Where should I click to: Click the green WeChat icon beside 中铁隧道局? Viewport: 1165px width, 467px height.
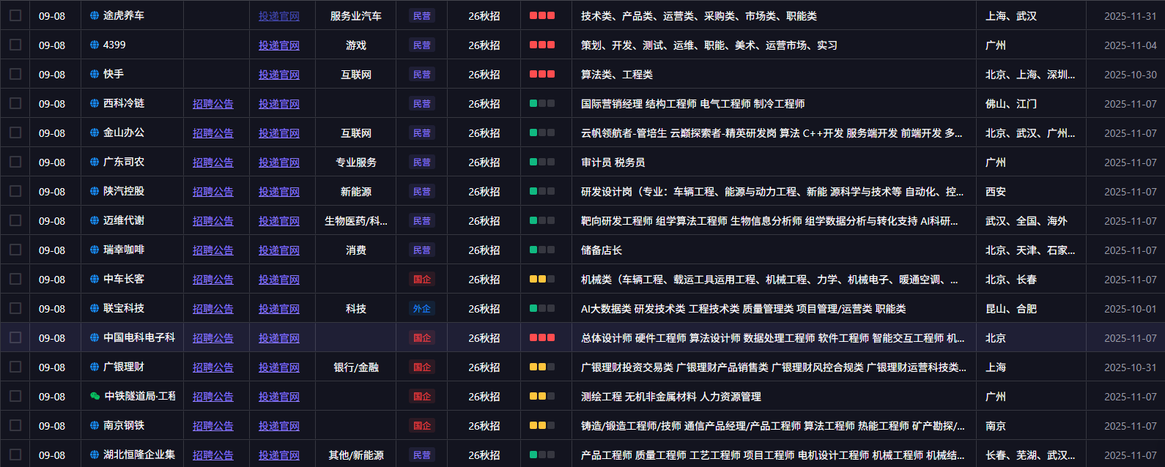point(95,396)
